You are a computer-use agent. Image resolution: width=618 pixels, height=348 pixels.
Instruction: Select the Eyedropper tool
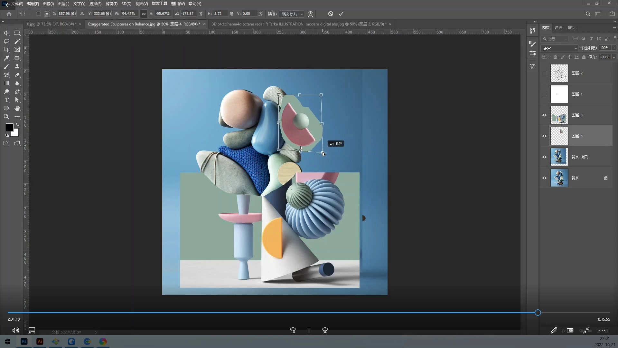pyautogui.click(x=6, y=58)
